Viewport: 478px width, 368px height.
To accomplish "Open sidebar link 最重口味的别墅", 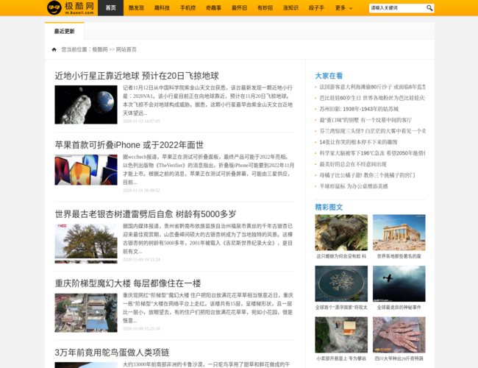I will pos(365,120).
